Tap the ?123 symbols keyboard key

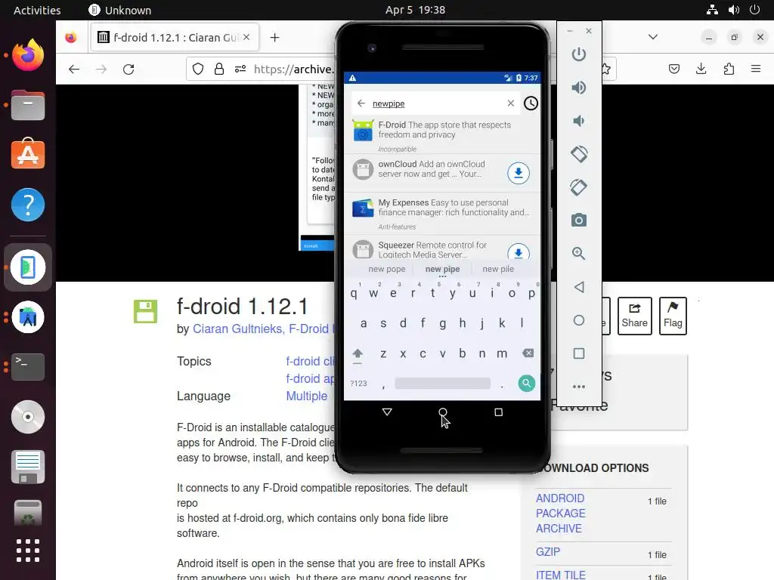358,383
